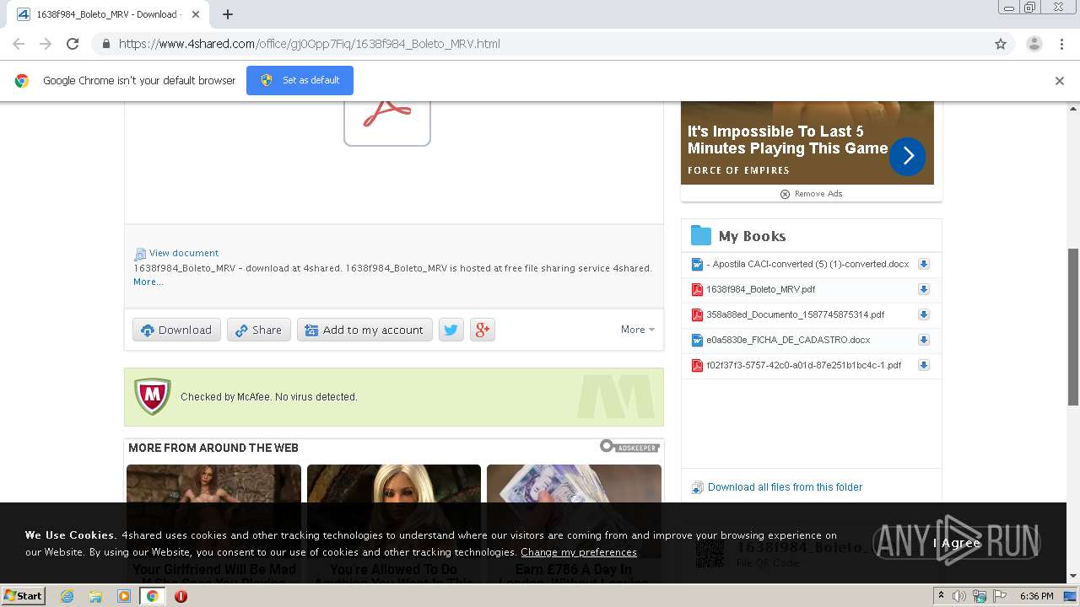
Task: Click the f02f37f3 pdf file-type icon
Action: (x=697, y=365)
